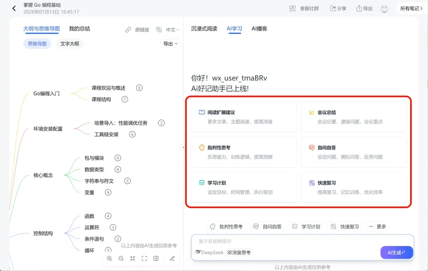The width and height of the screenshot is (428, 271).
Task: Click the pencil edit icon
Action: [x=172, y=258]
